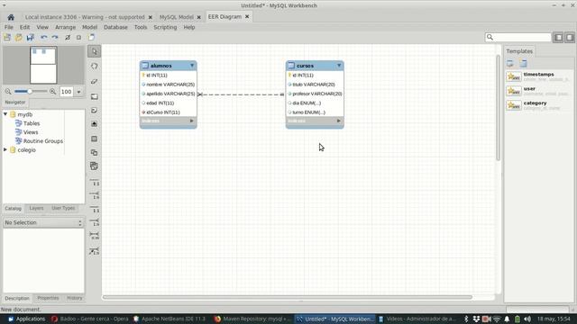
Task: Click the diagram overview thumbnail
Action: tap(43, 65)
